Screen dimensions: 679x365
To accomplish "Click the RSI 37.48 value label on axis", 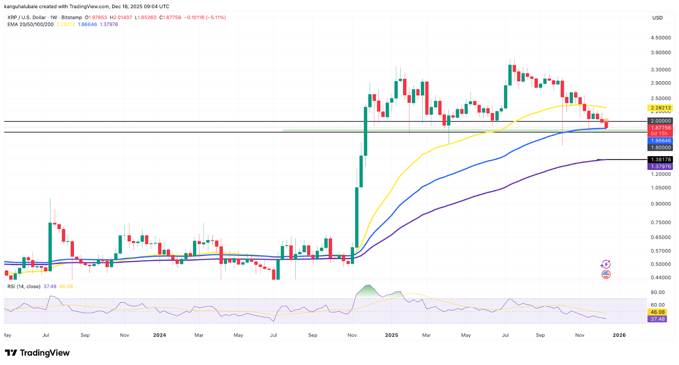I will pyautogui.click(x=657, y=319).
